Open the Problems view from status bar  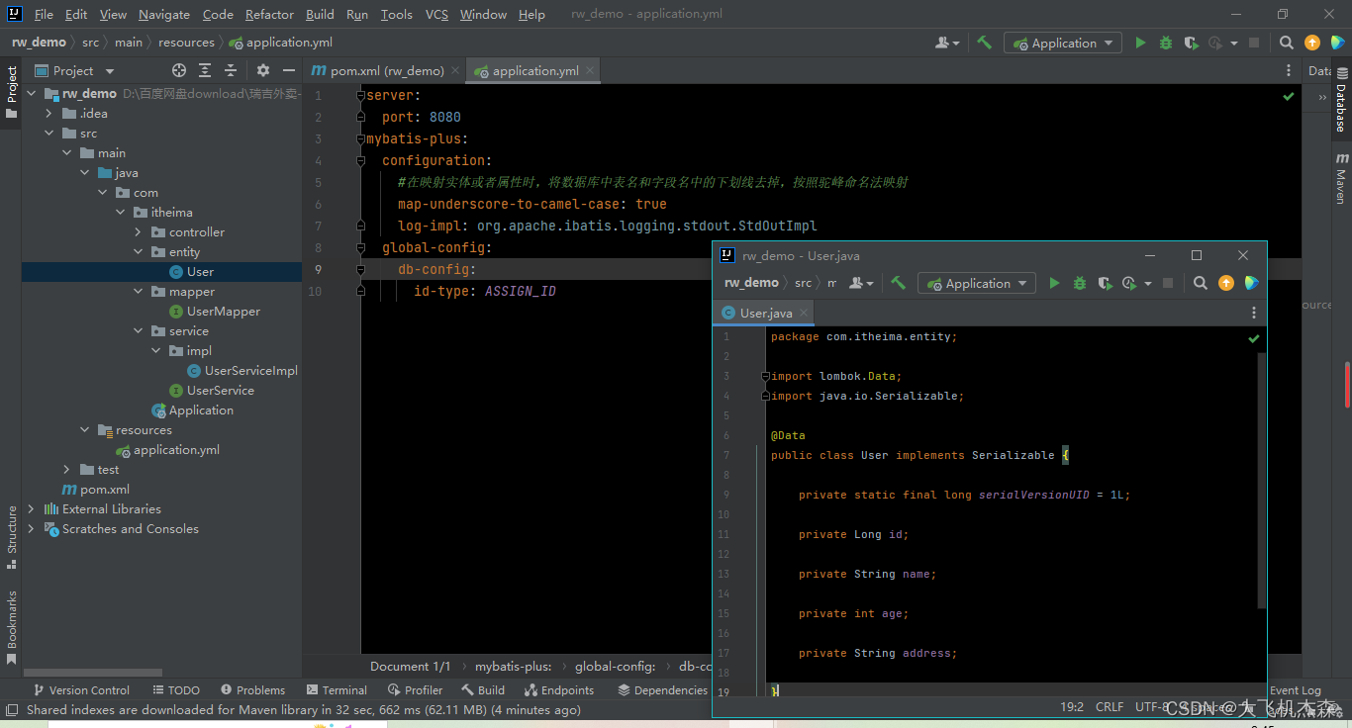[253, 689]
